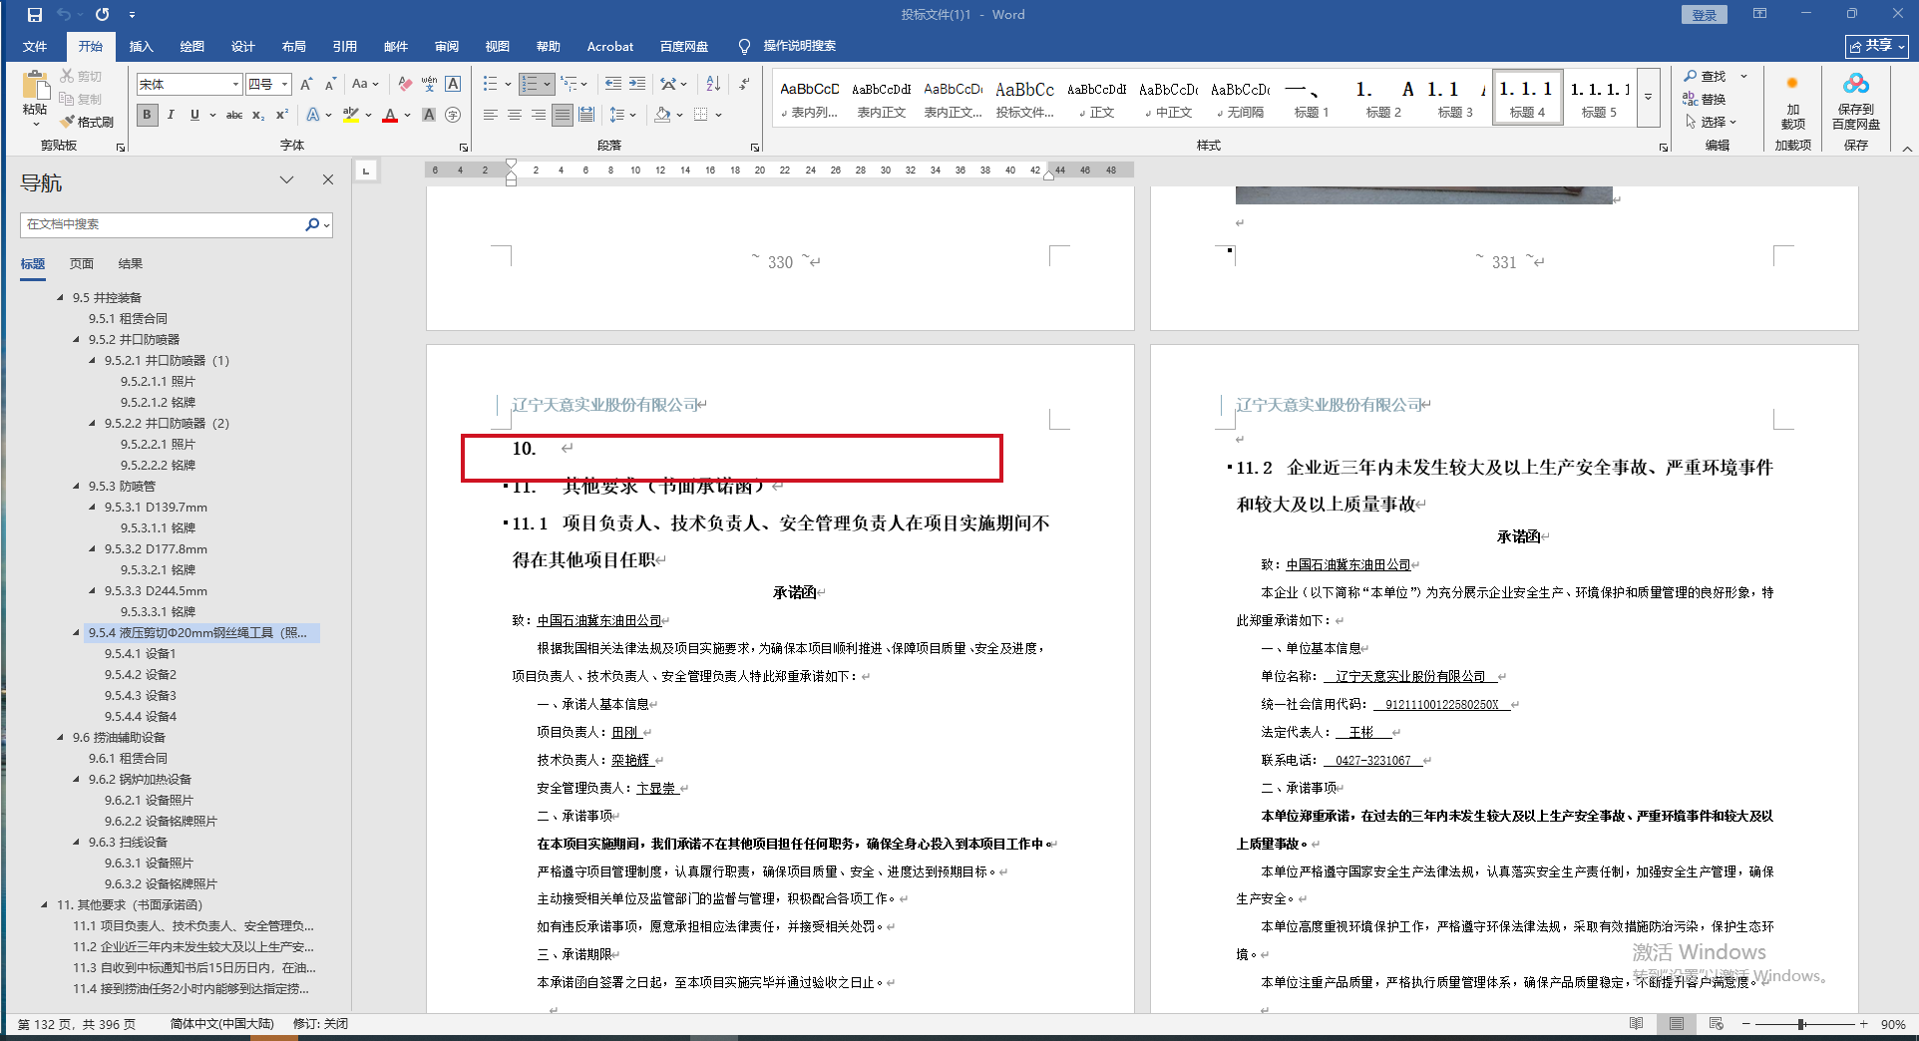Click the document search input field

click(160, 224)
